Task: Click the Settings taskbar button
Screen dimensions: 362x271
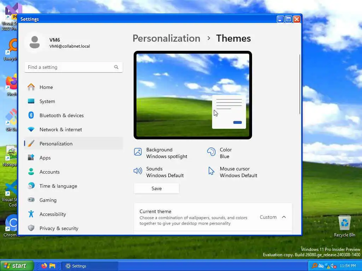Action: (x=90, y=266)
